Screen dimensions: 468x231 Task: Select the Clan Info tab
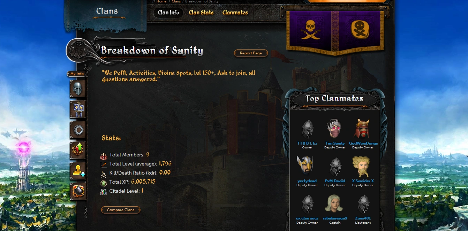pos(168,13)
